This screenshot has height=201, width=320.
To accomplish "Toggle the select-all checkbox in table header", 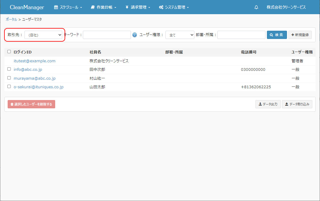I will click(x=9, y=52).
